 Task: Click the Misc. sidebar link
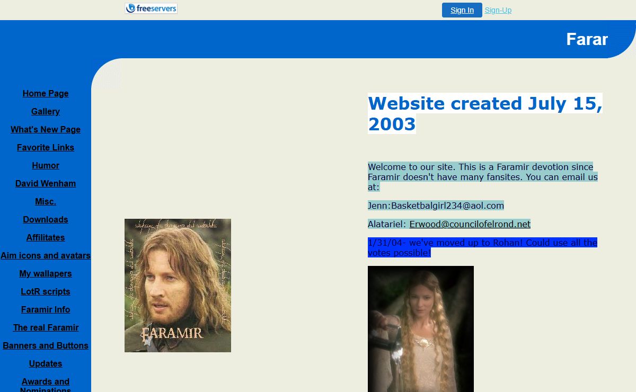[x=46, y=202]
